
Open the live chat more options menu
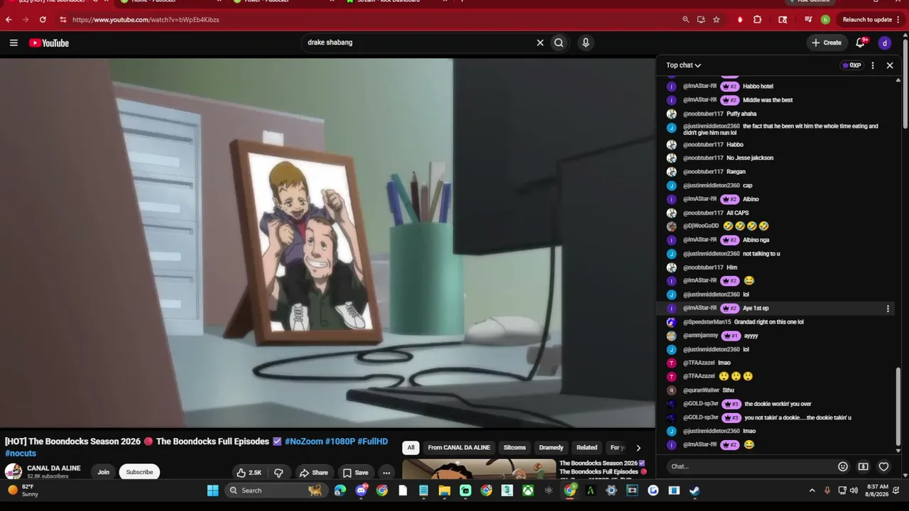point(873,65)
